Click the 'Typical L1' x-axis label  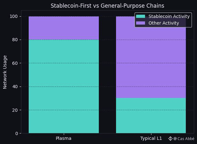(x=151, y=138)
